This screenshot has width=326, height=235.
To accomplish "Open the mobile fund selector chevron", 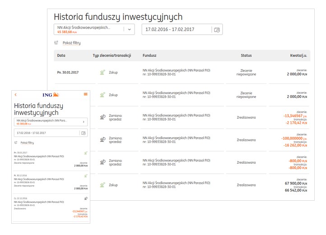I will (83, 122).
